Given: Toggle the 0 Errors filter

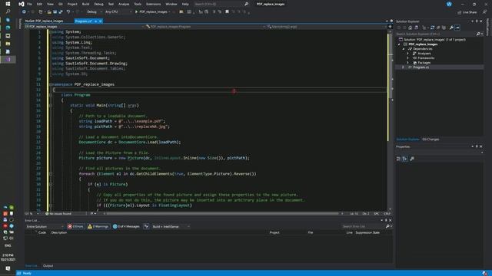Looking at the screenshot, I should (75, 226).
